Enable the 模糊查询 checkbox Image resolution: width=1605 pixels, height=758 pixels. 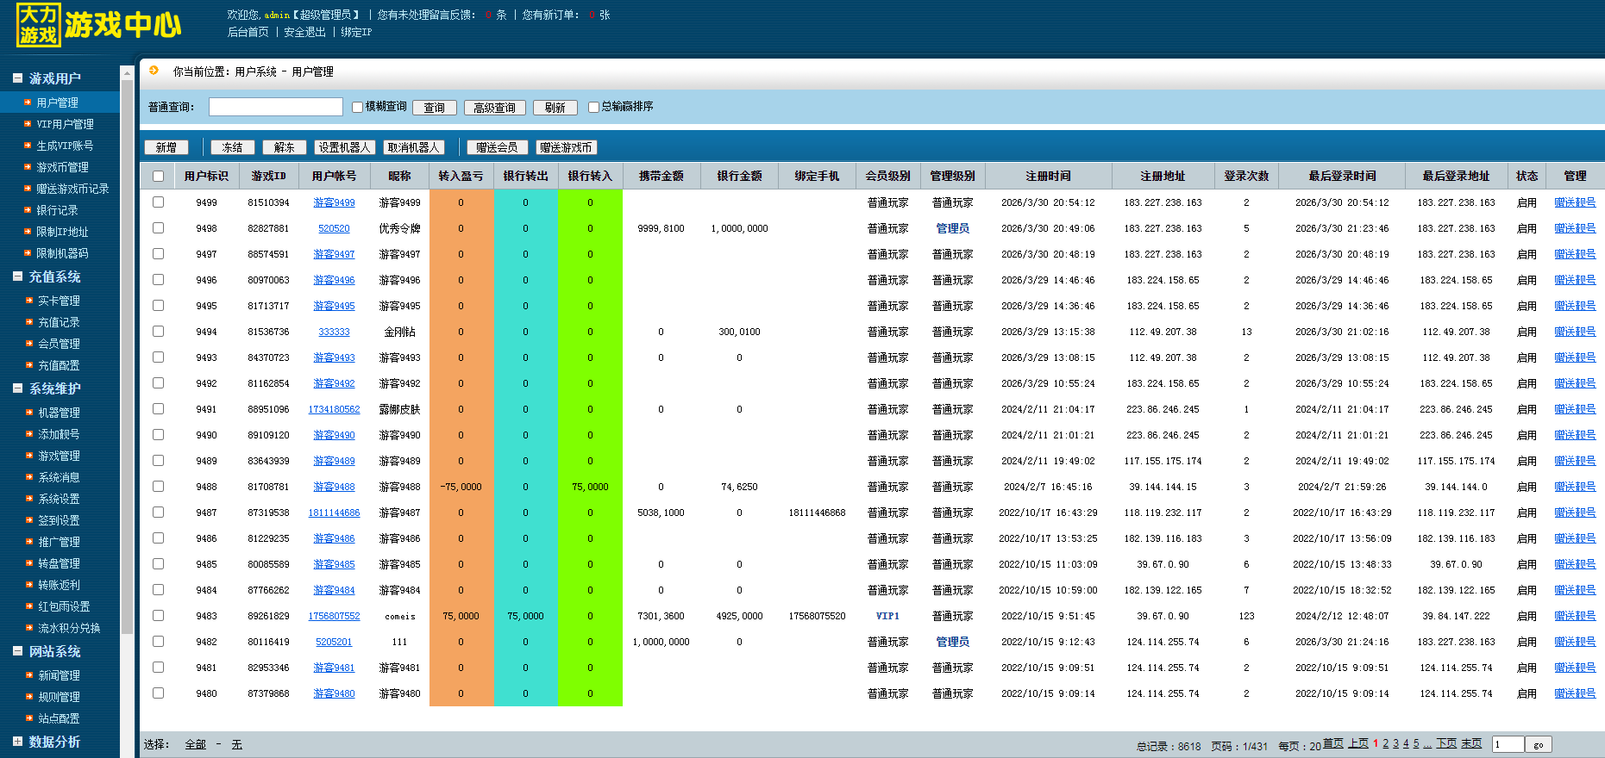[357, 108]
